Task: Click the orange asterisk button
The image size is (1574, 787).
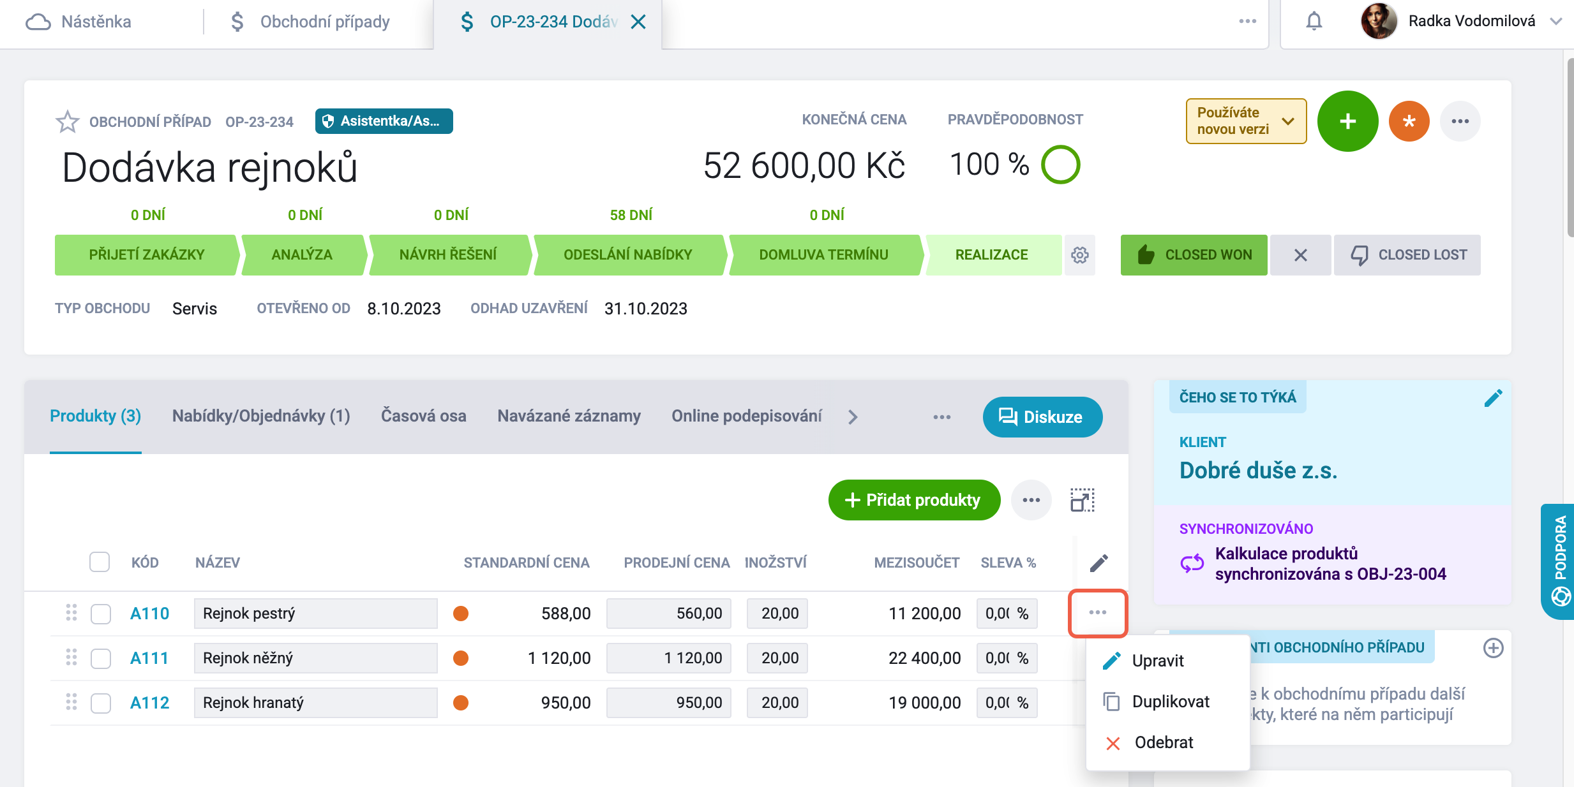Action: click(1409, 121)
